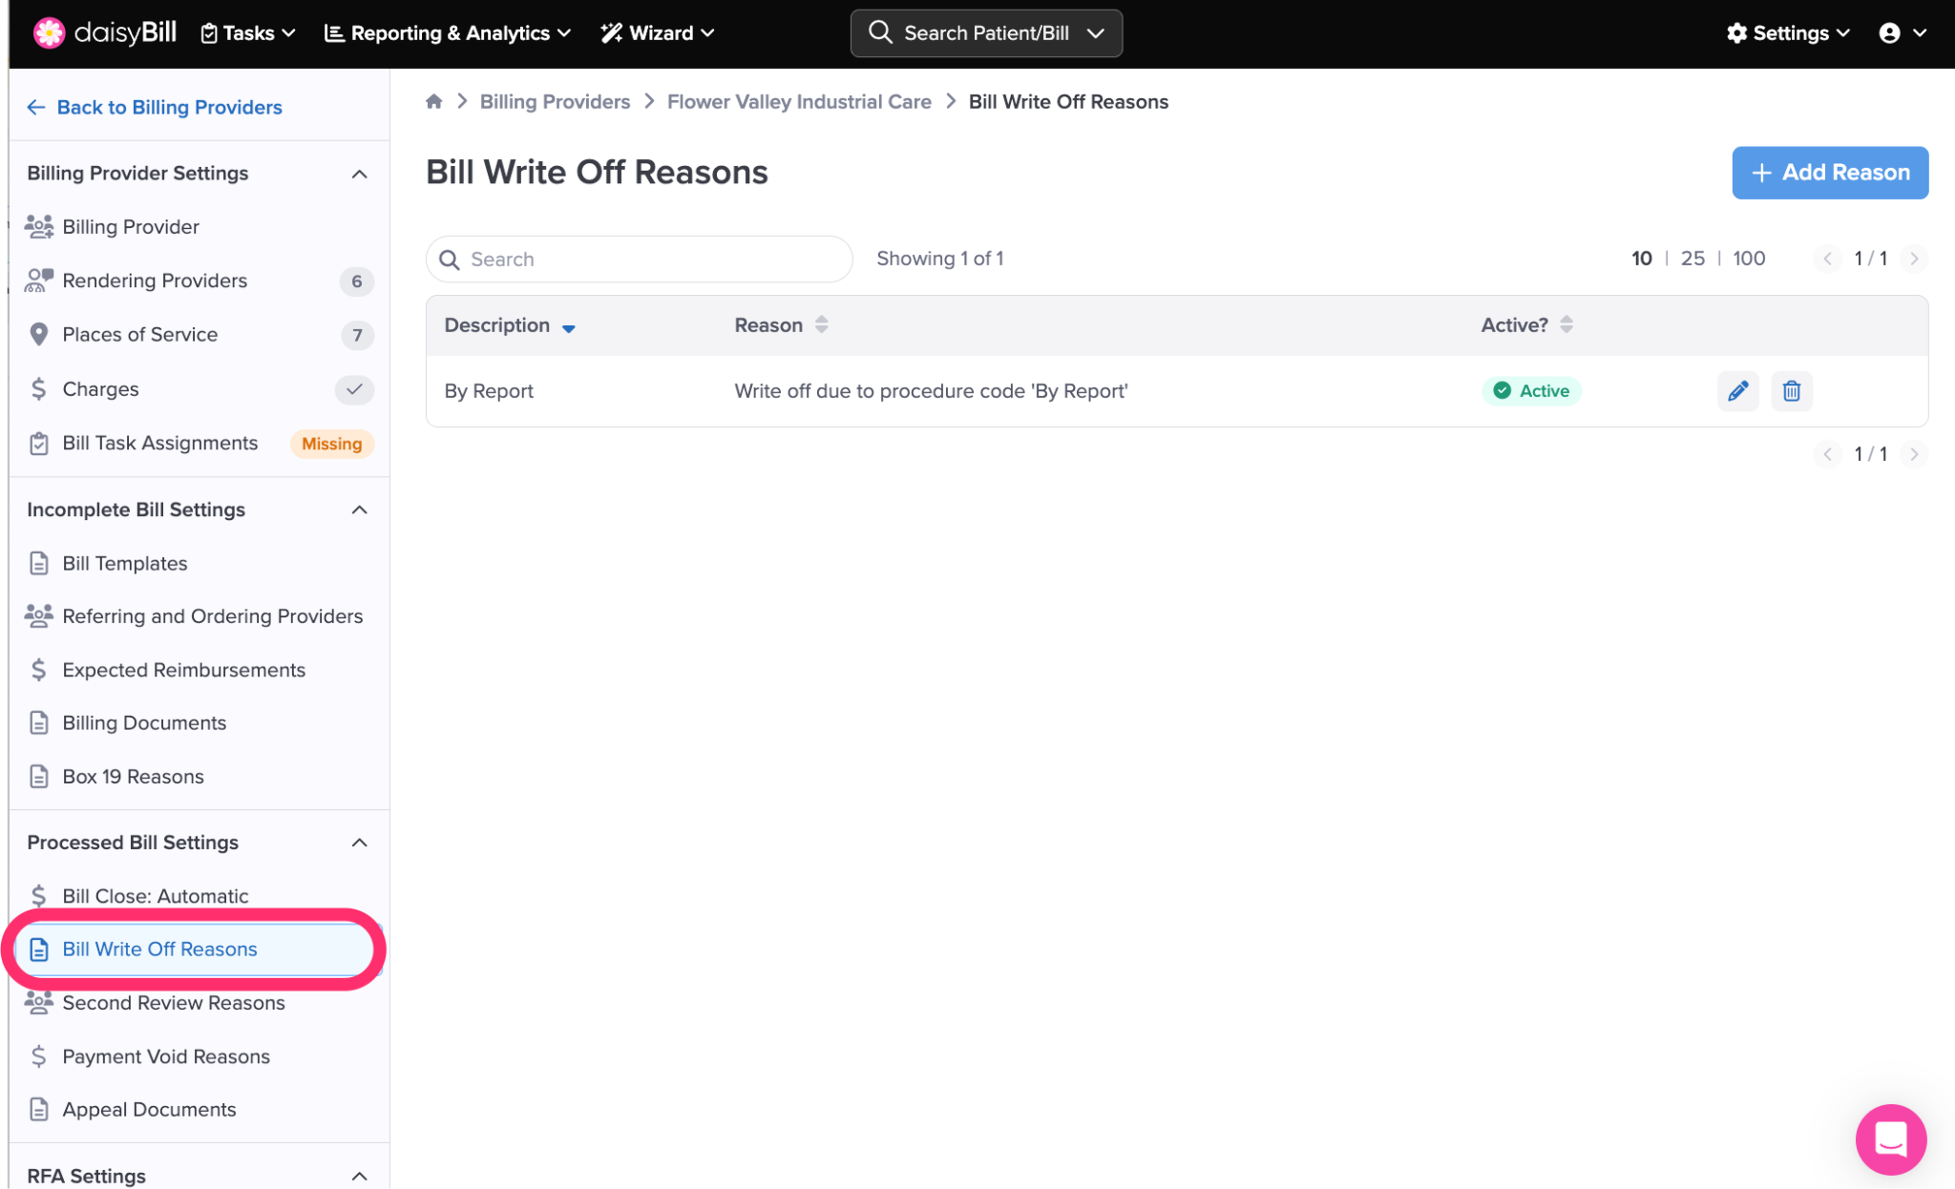The image size is (1955, 1189).
Task: Click the Places of Service pin icon
Action: 38,334
